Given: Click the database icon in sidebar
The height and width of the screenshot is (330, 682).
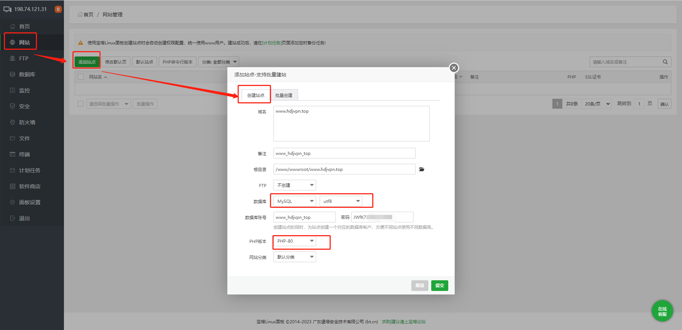Looking at the screenshot, I should coord(12,74).
